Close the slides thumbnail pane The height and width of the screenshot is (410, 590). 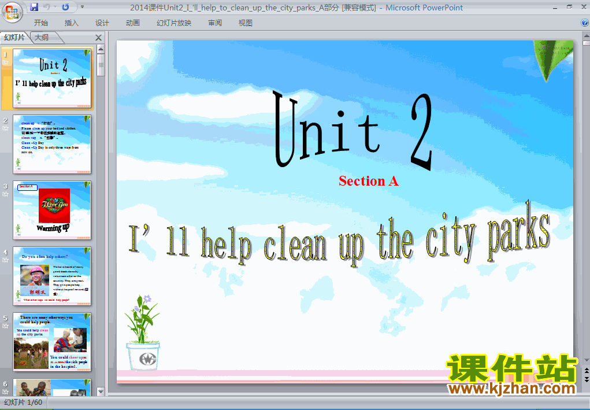(98, 38)
